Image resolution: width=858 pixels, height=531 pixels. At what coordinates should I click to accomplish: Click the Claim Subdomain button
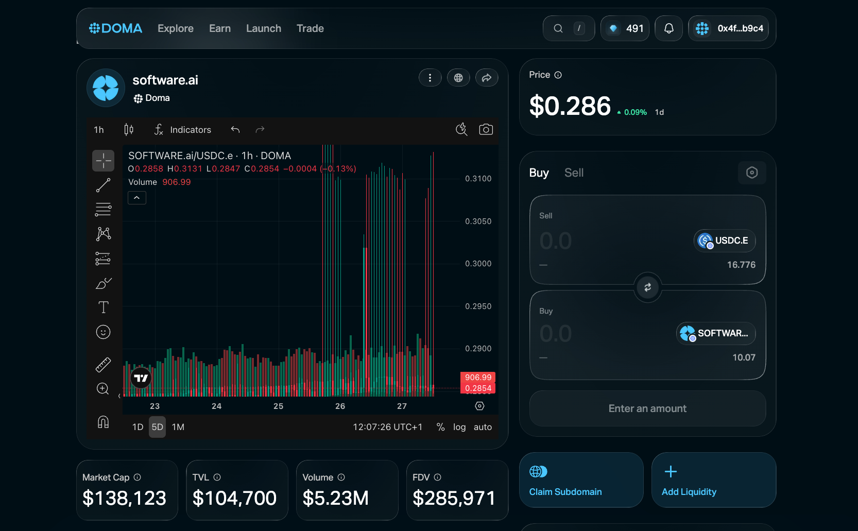point(581,480)
